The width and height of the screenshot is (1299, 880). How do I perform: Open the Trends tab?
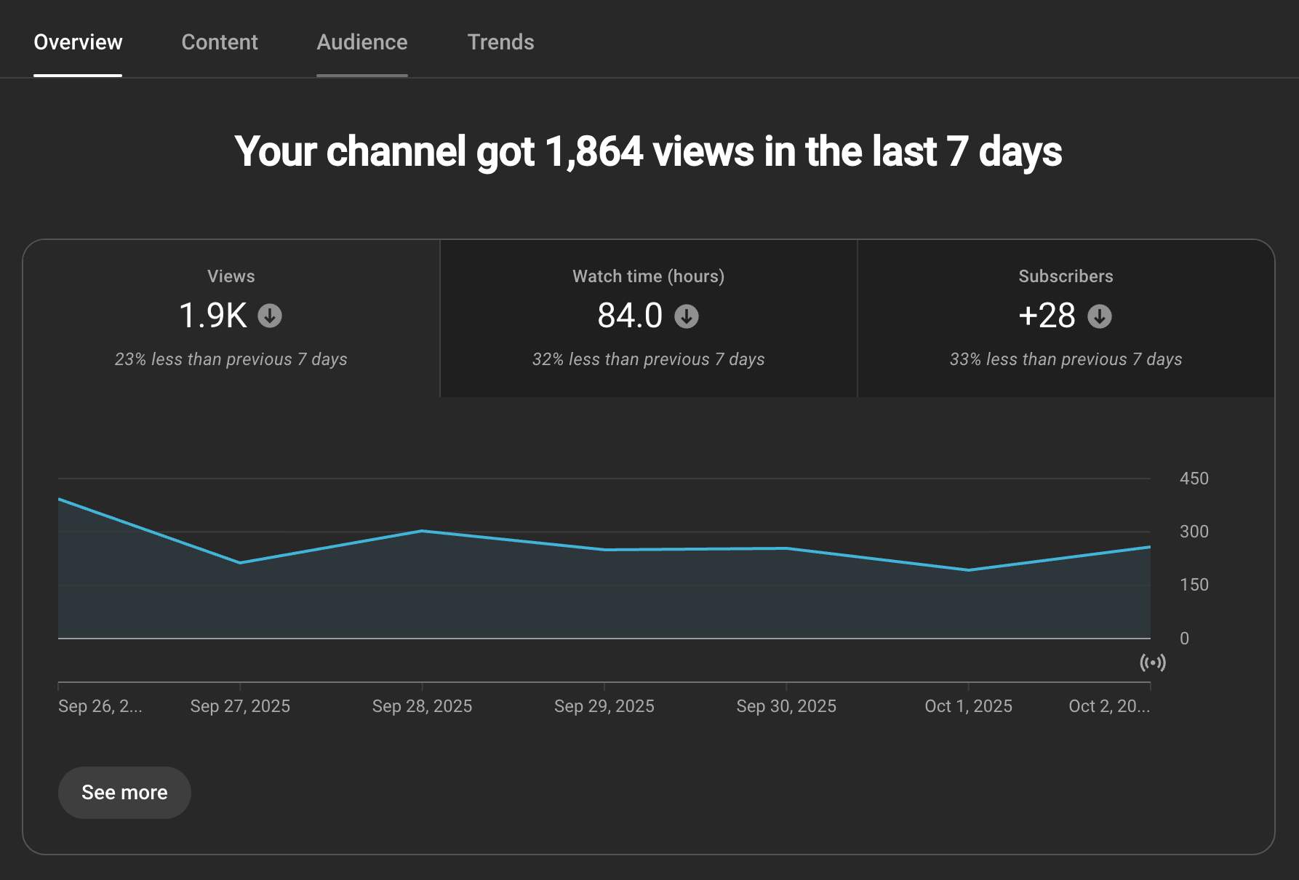(x=500, y=42)
